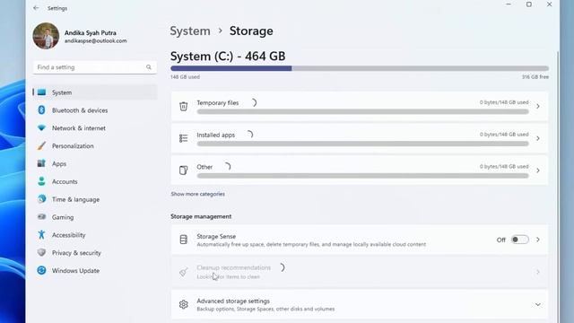Open the user profile picture
Viewport: 574px width, 323px height.
click(x=46, y=36)
